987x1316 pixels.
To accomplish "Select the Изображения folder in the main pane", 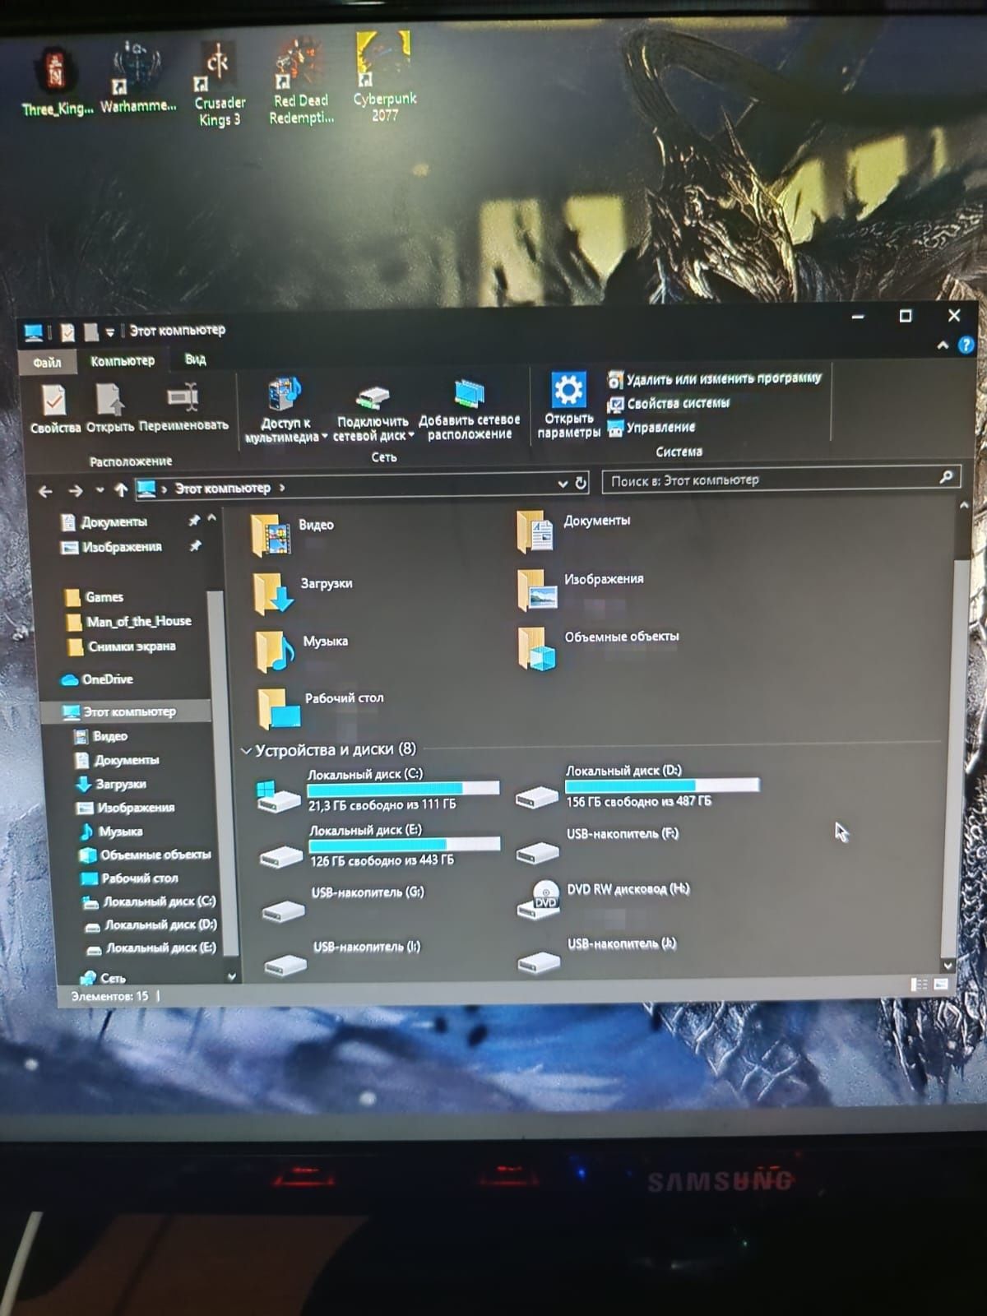I will 581,588.
